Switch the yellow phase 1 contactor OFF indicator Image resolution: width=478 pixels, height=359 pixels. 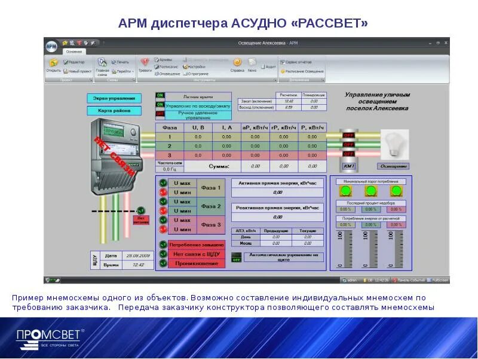(x=348, y=135)
